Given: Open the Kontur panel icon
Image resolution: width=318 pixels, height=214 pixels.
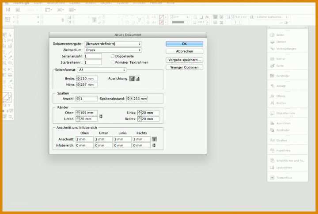Looking at the screenshot, I should pos(272,59).
